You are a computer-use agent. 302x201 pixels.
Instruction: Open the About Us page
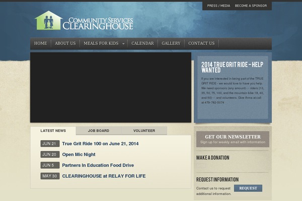click(65, 44)
